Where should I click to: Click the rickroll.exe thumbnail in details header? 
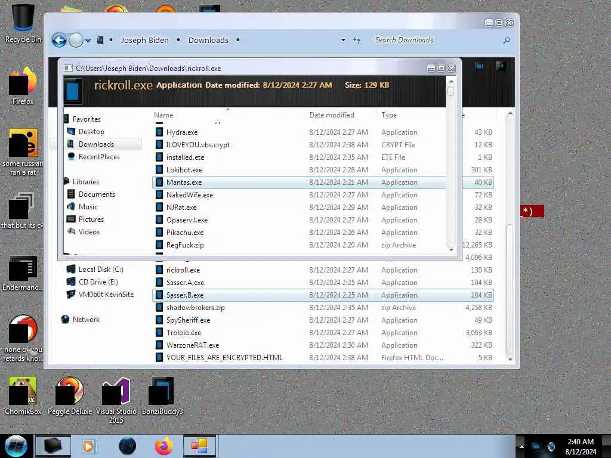pyautogui.click(x=73, y=91)
